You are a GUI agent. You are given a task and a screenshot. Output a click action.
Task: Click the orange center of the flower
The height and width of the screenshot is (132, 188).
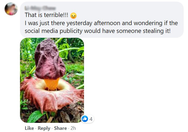click(x=52, y=84)
